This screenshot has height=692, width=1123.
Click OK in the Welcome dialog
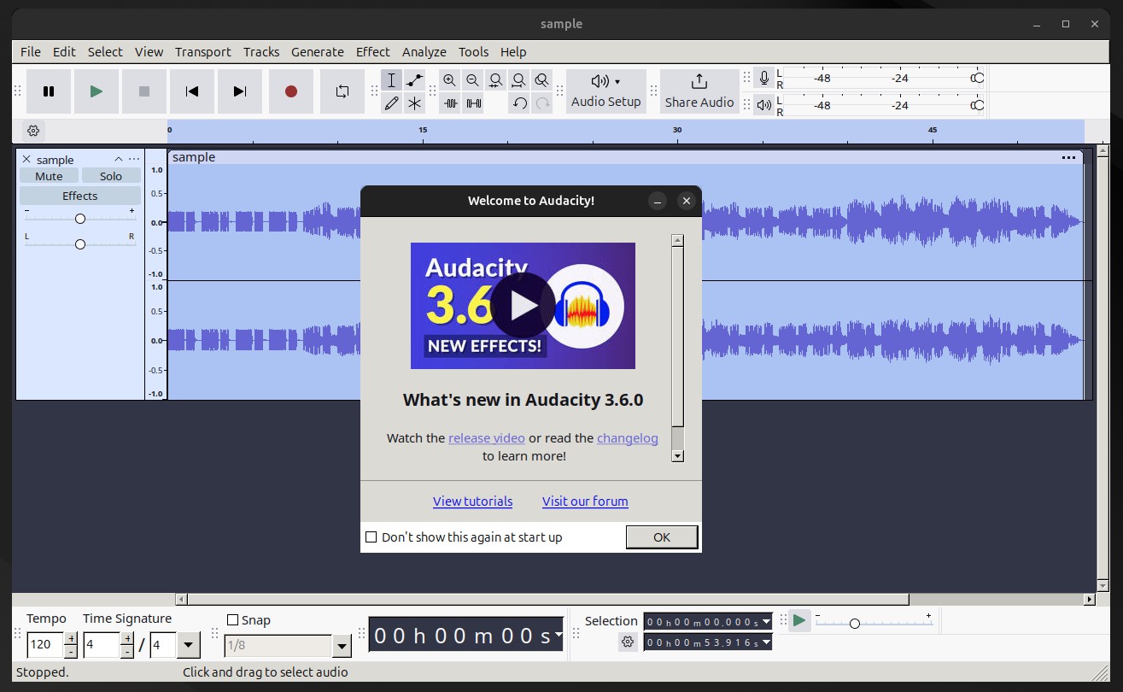click(662, 537)
